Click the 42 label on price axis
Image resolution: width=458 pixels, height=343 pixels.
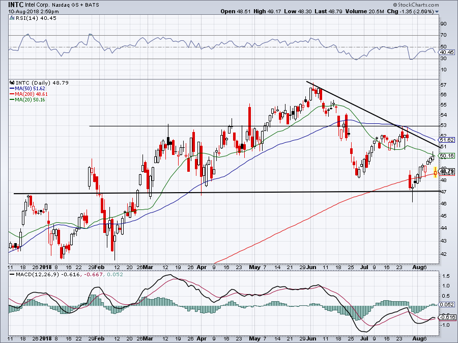click(443, 254)
